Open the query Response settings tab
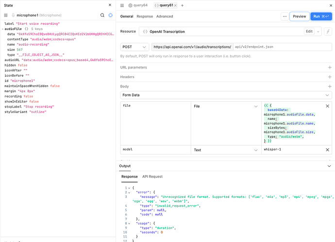The width and height of the screenshot is (335, 242). (145, 16)
